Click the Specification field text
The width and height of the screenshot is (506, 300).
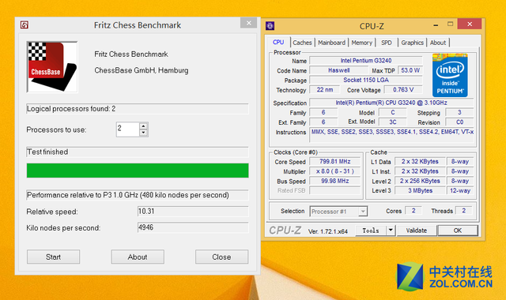(x=391, y=103)
